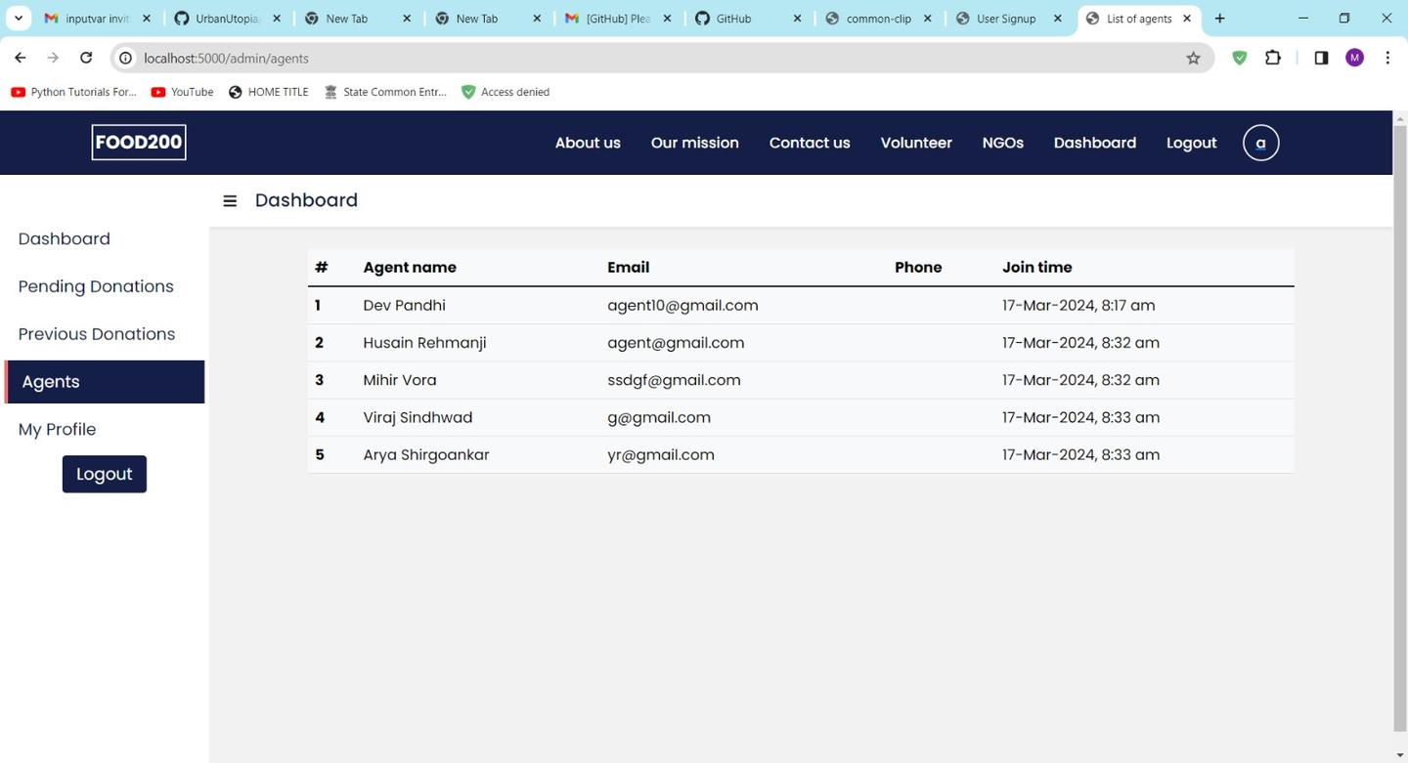Click the Phone column header
The image size is (1408, 763).
(x=918, y=268)
